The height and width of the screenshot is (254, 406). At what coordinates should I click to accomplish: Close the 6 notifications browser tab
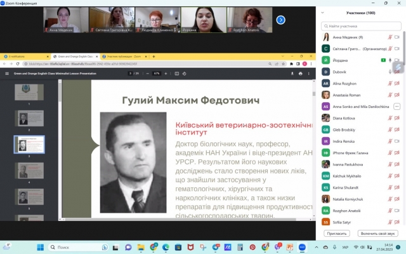(x=48, y=57)
